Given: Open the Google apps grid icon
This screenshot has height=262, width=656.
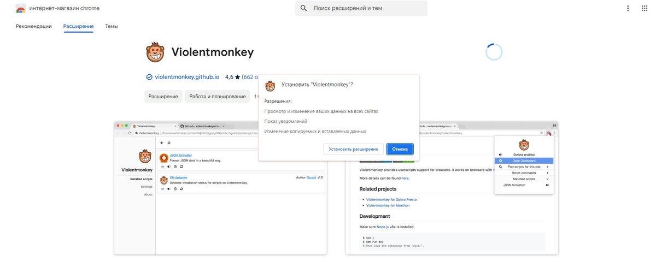Looking at the screenshot, I should coord(644,8).
